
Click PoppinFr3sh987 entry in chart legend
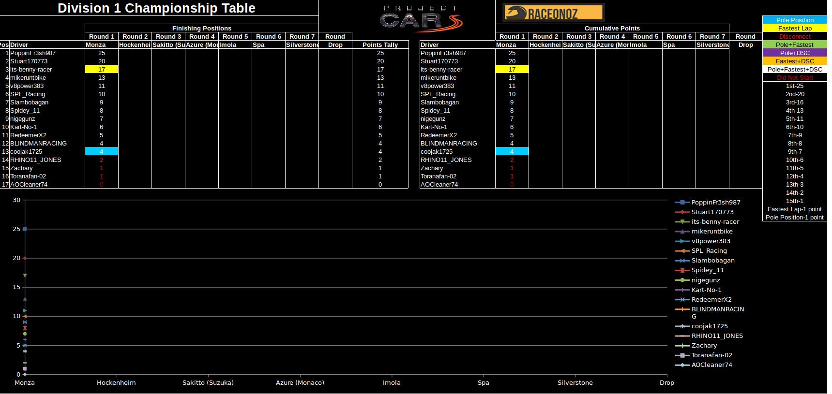(708, 202)
